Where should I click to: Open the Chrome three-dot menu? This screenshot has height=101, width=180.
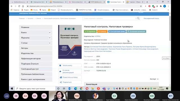coord(168,6)
